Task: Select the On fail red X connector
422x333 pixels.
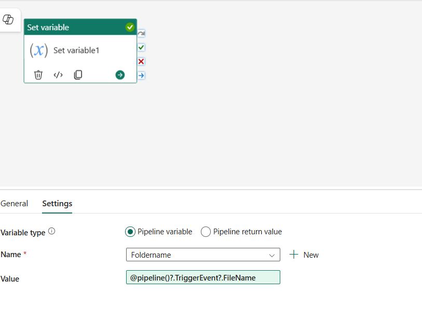Action: [x=141, y=61]
